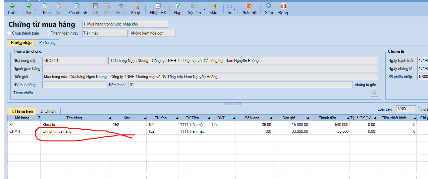Click the Thêm (add new) toolbar icon
The width and height of the screenshot is (428, 179).
[46, 6]
